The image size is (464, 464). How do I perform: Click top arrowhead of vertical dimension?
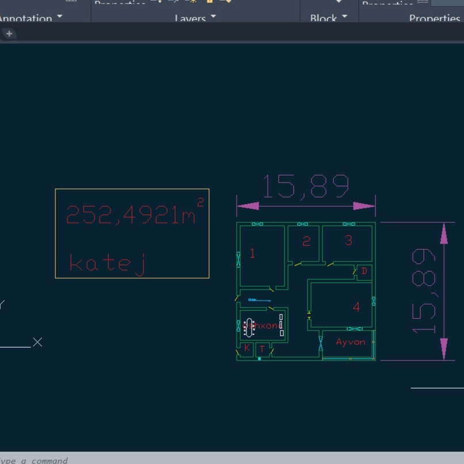click(x=443, y=233)
